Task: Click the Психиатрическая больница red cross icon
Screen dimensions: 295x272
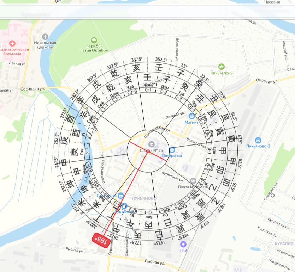Action: 13,43
